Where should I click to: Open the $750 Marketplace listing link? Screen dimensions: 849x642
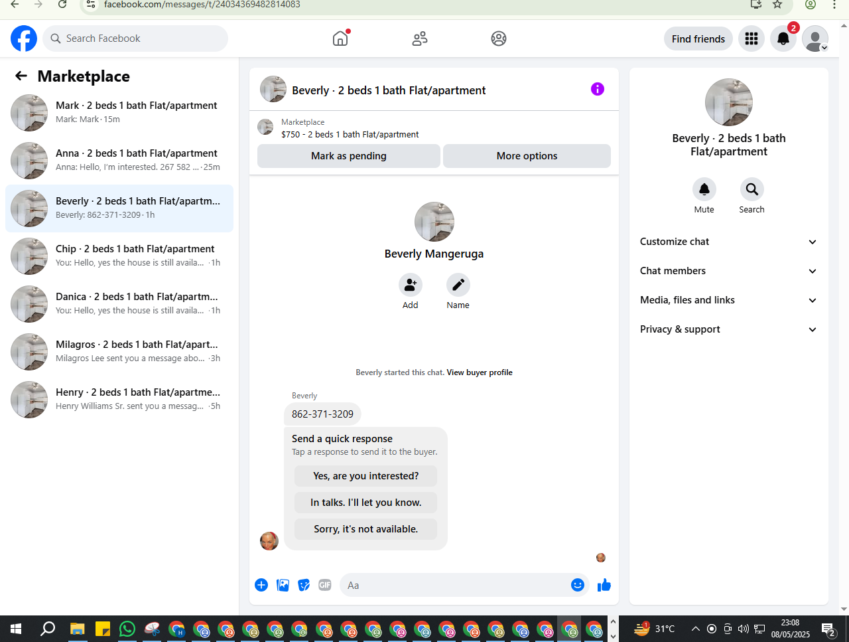click(x=350, y=134)
